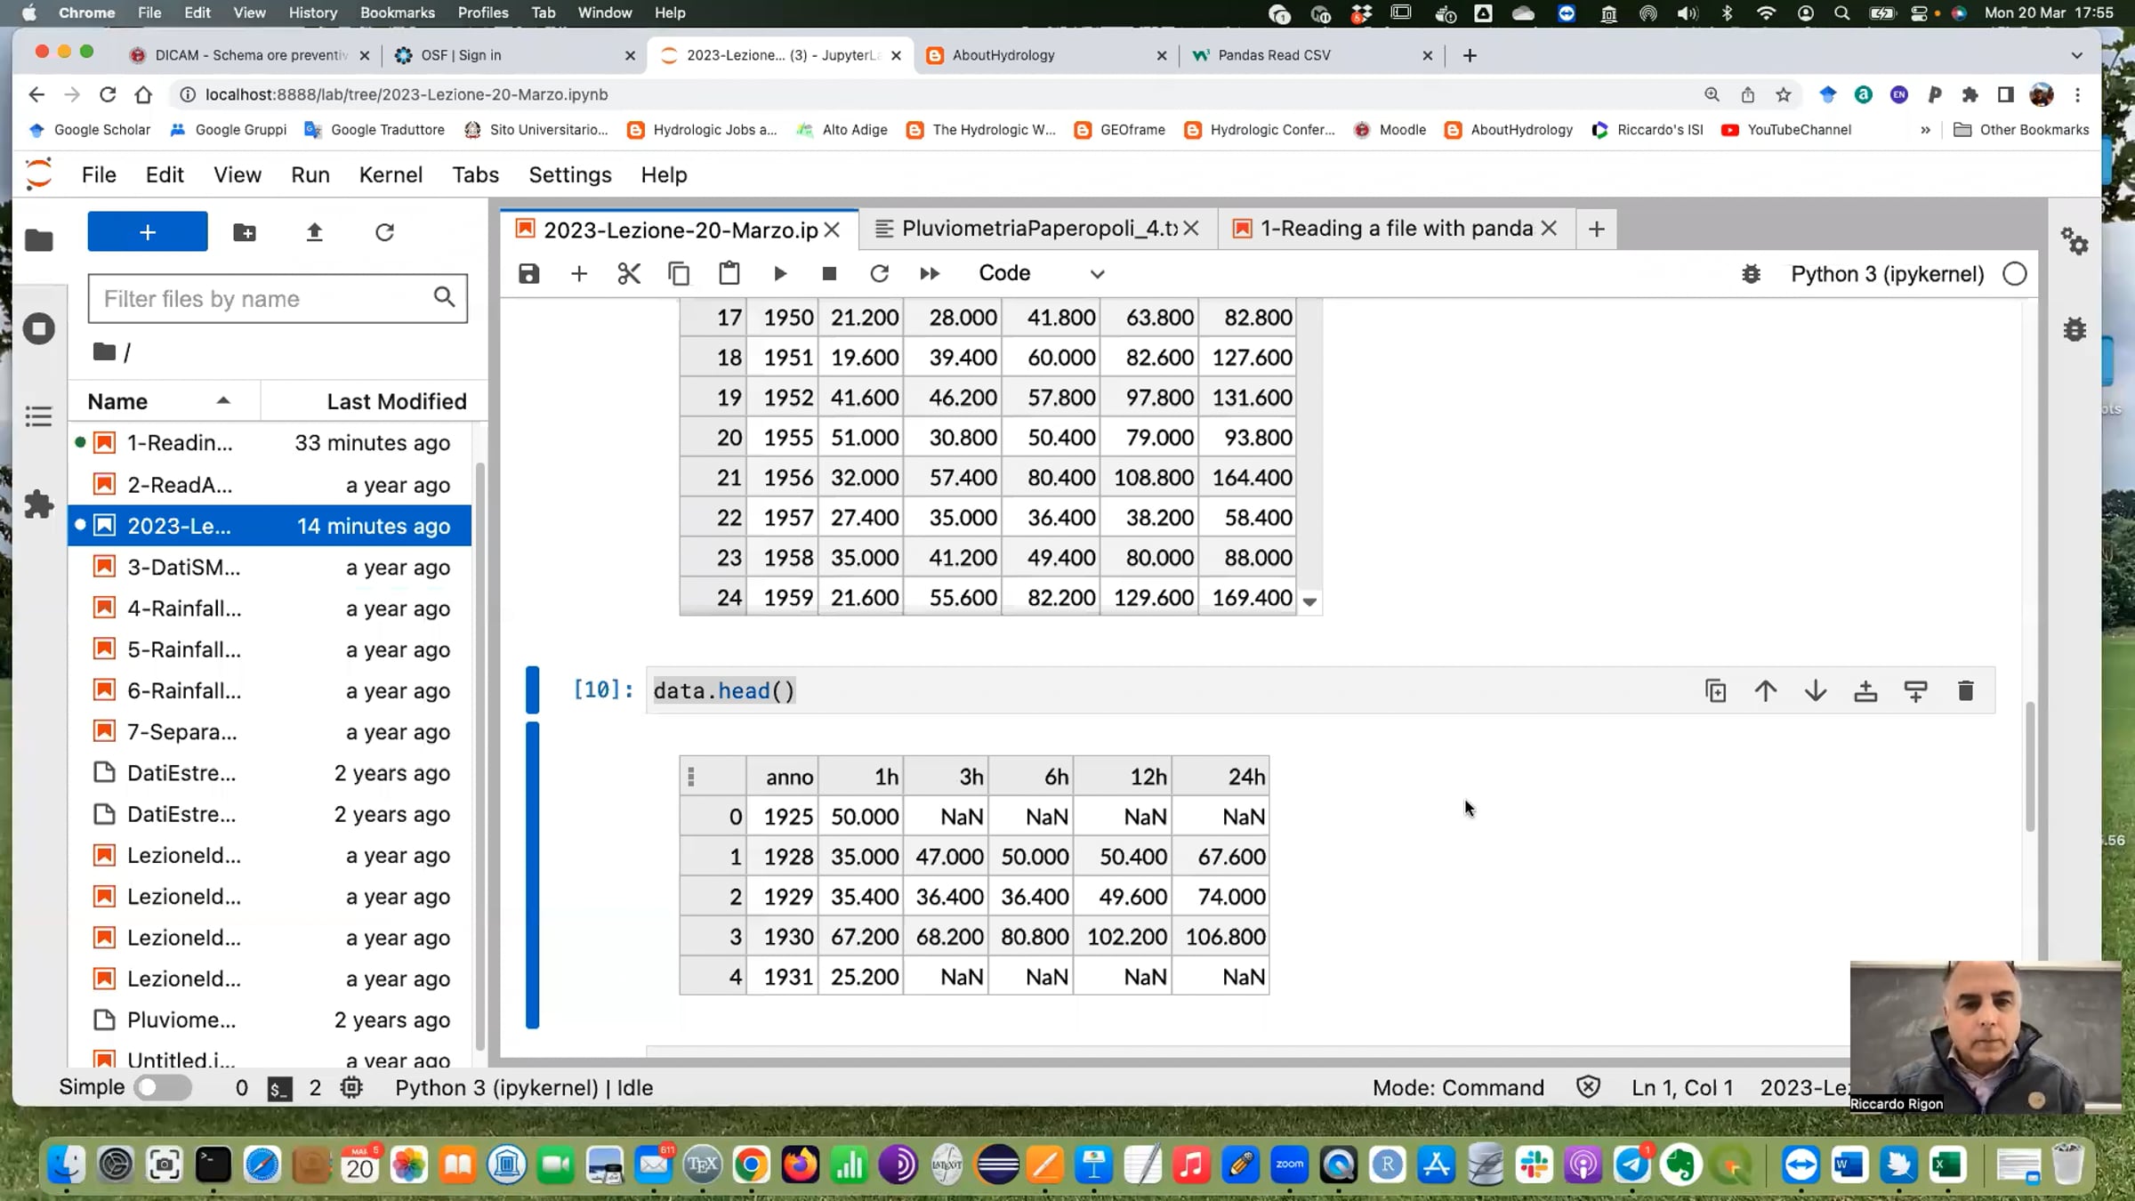
Task: Open the Extension Manager puzzle icon
Action: coord(38,504)
